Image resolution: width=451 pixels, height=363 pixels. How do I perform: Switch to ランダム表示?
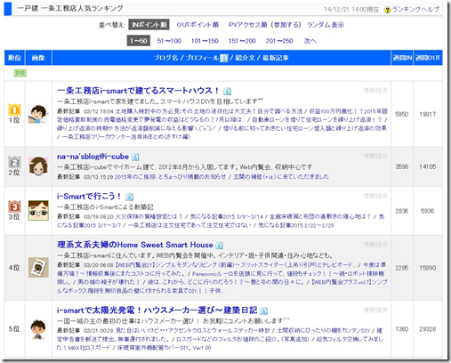(x=326, y=25)
